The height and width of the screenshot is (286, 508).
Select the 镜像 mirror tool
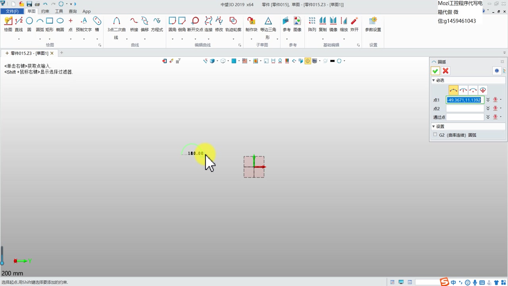pyautogui.click(x=333, y=25)
